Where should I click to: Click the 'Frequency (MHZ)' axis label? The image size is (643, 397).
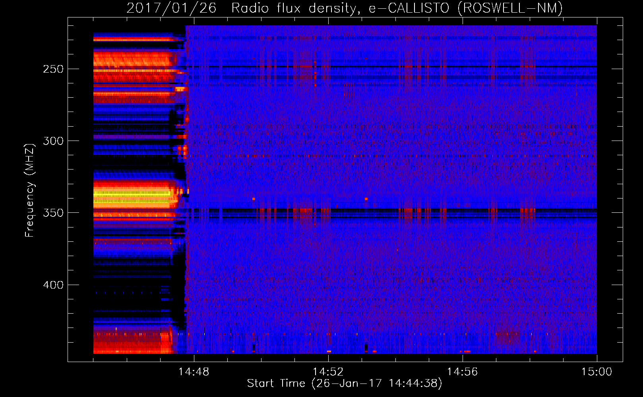coord(30,190)
